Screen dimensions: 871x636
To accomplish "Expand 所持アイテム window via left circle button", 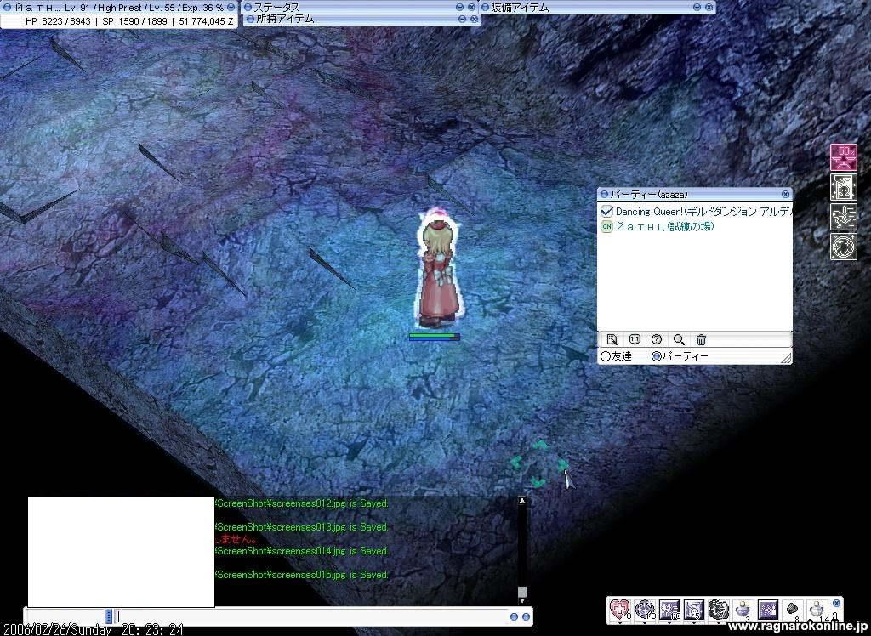I will coord(251,19).
